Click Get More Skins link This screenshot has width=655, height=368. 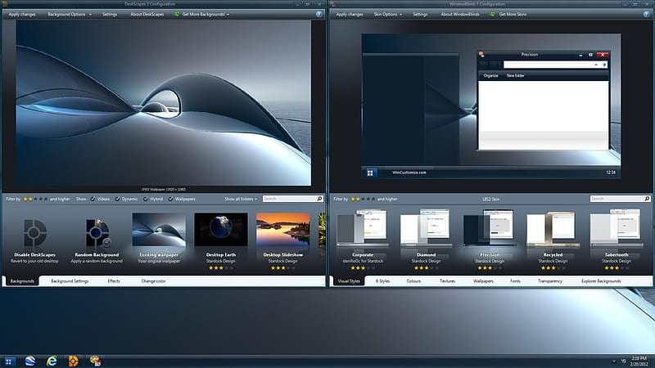click(x=513, y=14)
